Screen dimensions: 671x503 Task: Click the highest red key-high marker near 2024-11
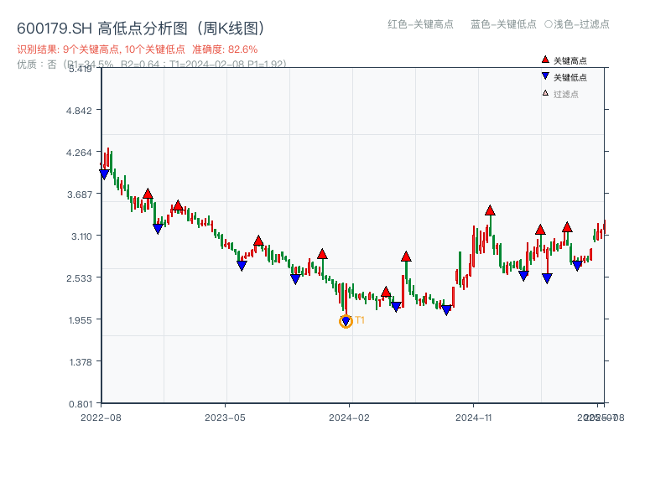point(490,210)
